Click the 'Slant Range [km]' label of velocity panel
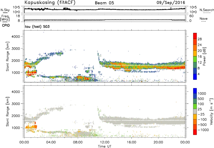 click(7, 111)
